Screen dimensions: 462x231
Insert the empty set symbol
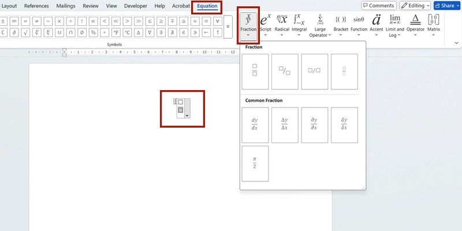81,32
